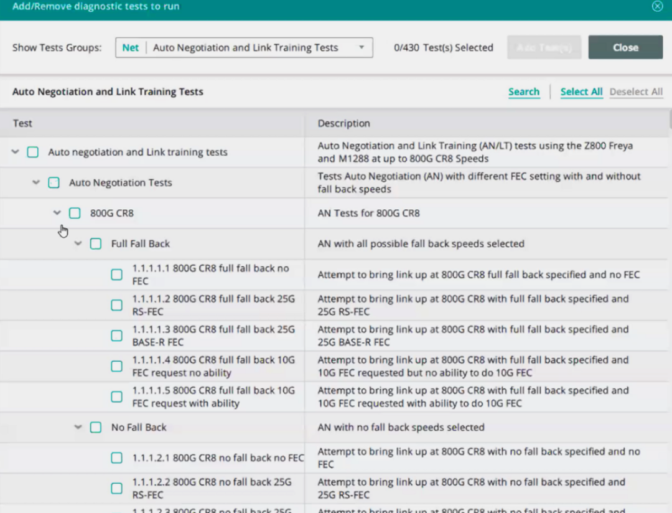Close dialog with the X icon
Screen dimensions: 672x513
click(657, 6)
